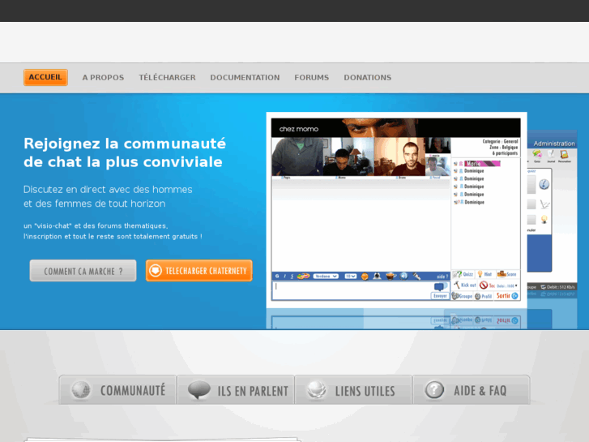Click the coffee cup icon in chat toolbar
The width and height of the screenshot is (589, 442).
click(x=391, y=276)
